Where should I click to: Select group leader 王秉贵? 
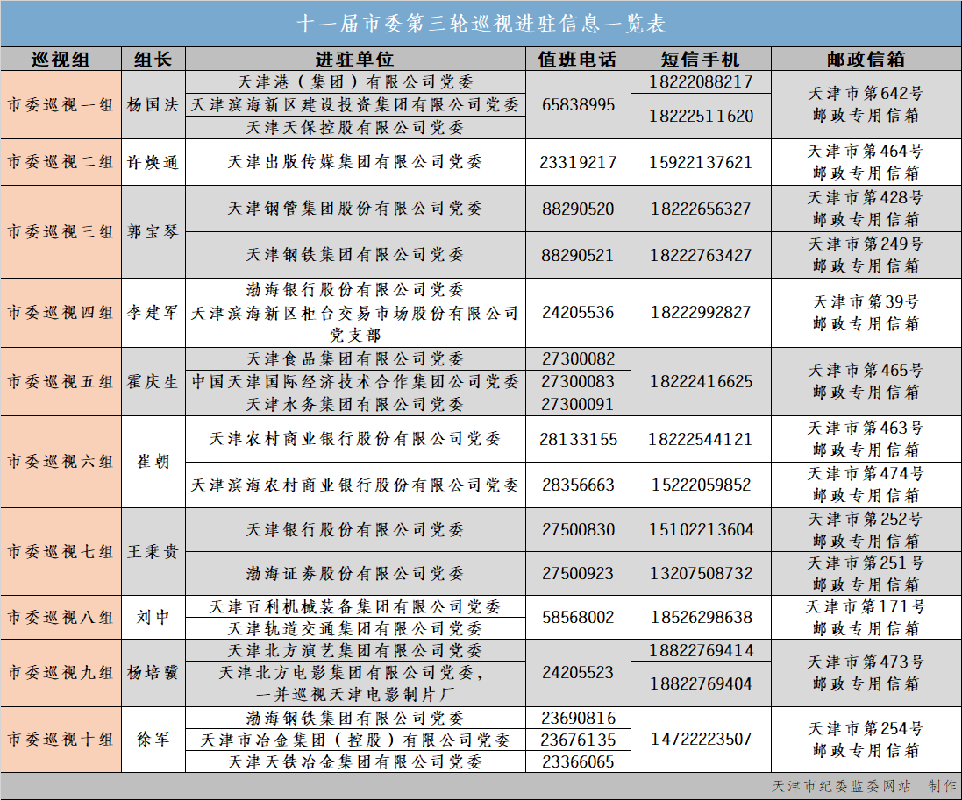[153, 552]
